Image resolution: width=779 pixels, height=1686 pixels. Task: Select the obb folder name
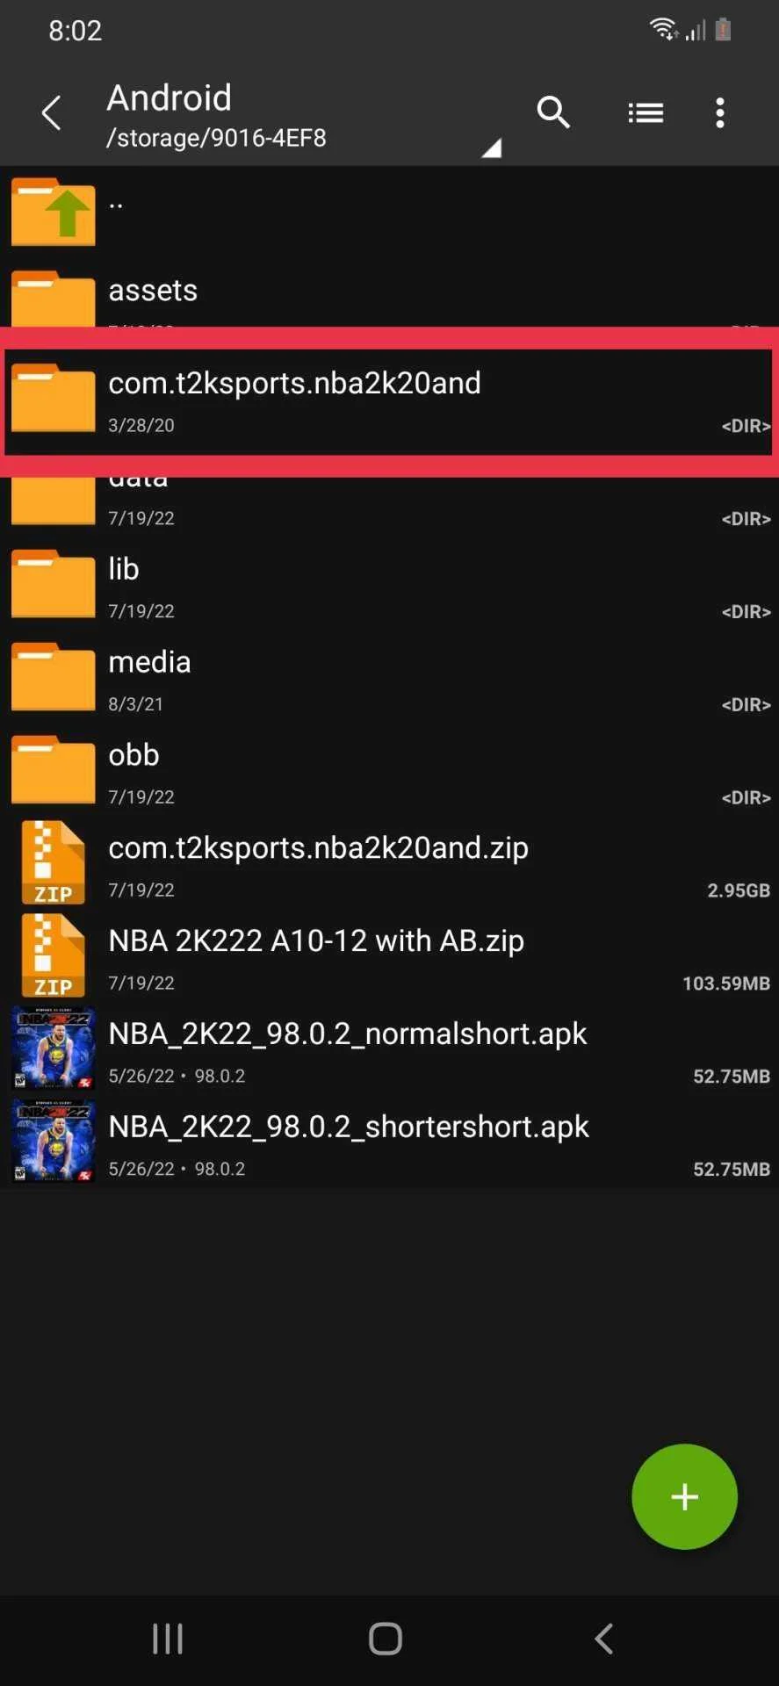[x=133, y=755]
